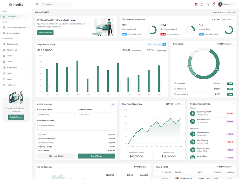Open Sort By Current Week dropdown
Image resolution: width=239 pixels, height=179 pixels.
pos(223,19)
